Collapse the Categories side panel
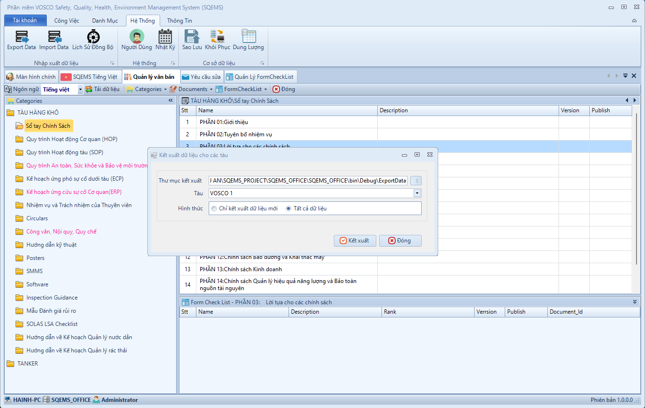 tap(170, 100)
